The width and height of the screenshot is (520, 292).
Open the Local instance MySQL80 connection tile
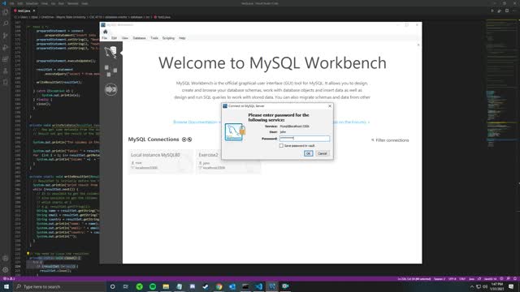tap(161, 161)
